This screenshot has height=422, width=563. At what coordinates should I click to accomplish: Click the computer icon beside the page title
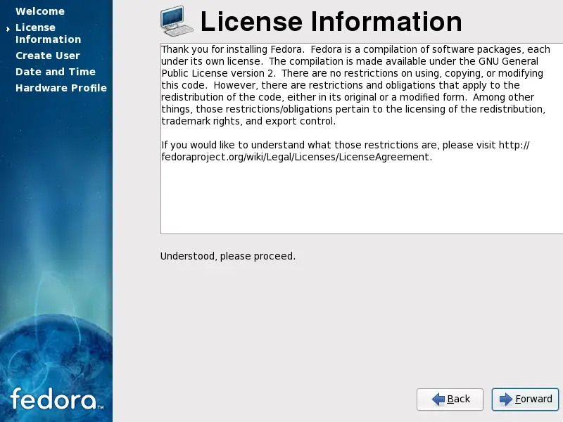[x=177, y=20]
